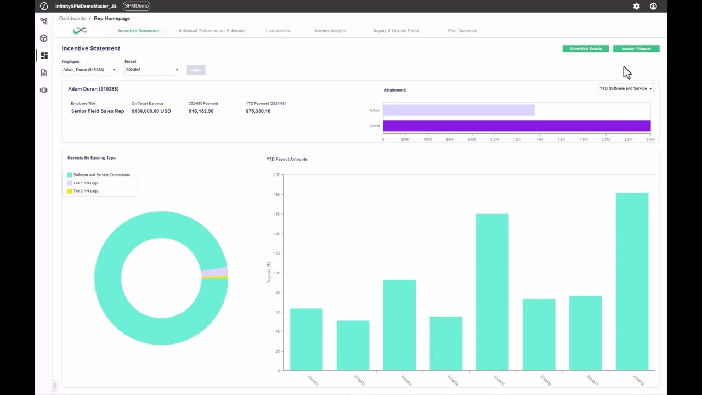Click the 'Rep Homepage' breadcrumb text
Viewport: 702px width, 395px height.
click(x=112, y=19)
